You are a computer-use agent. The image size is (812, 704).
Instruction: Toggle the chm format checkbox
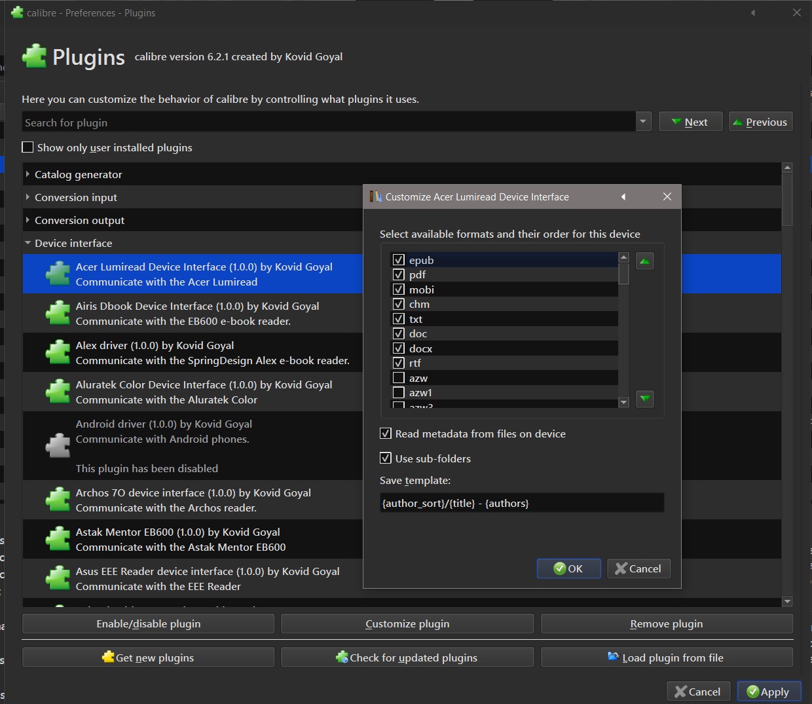coord(398,304)
